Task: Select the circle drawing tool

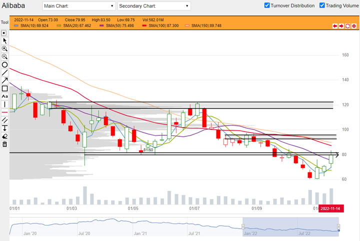Action: pos(4,65)
